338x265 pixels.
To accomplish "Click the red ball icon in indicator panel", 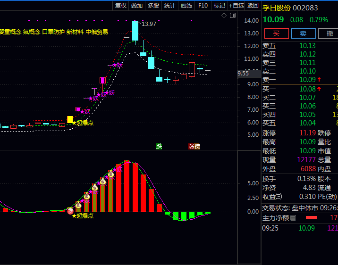I will point(70,211).
